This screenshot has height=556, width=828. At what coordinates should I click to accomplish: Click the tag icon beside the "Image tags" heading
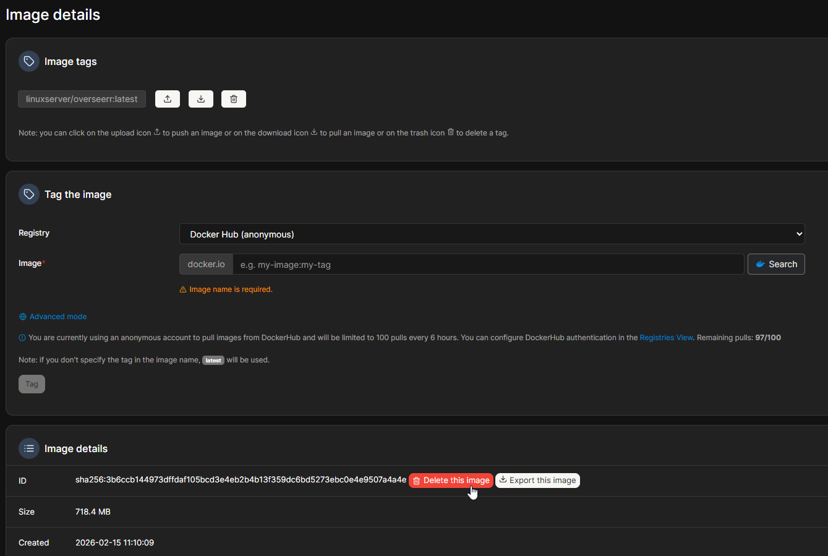(29, 61)
